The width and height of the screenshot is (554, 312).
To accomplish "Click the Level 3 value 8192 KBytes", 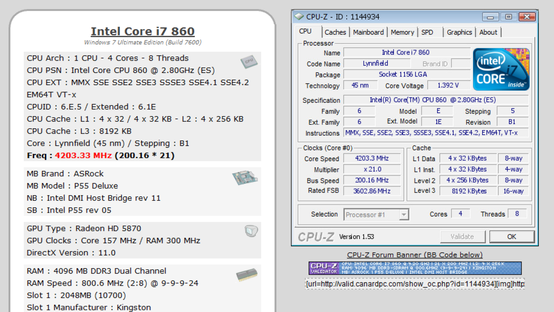I will 467,191.
